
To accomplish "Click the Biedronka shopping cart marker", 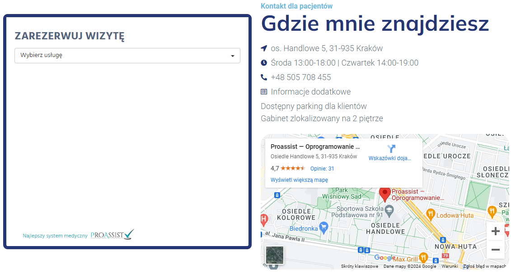I will 323,228.
